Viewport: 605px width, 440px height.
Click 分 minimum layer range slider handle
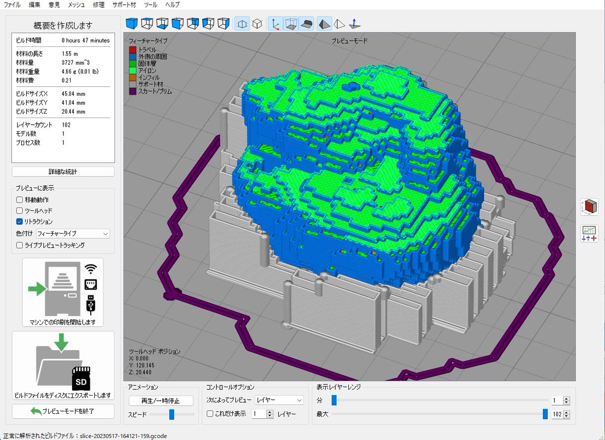click(x=334, y=400)
